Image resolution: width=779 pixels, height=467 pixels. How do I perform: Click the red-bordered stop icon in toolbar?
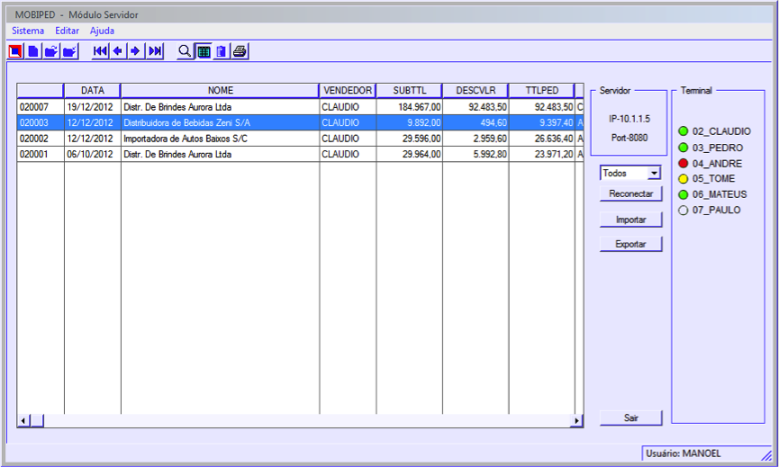point(15,51)
